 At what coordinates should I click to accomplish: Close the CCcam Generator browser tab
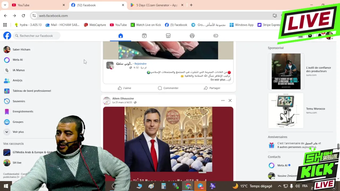182,5
